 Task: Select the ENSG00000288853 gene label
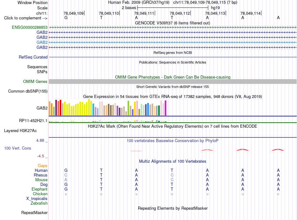pyautogui.click(x=30, y=27)
